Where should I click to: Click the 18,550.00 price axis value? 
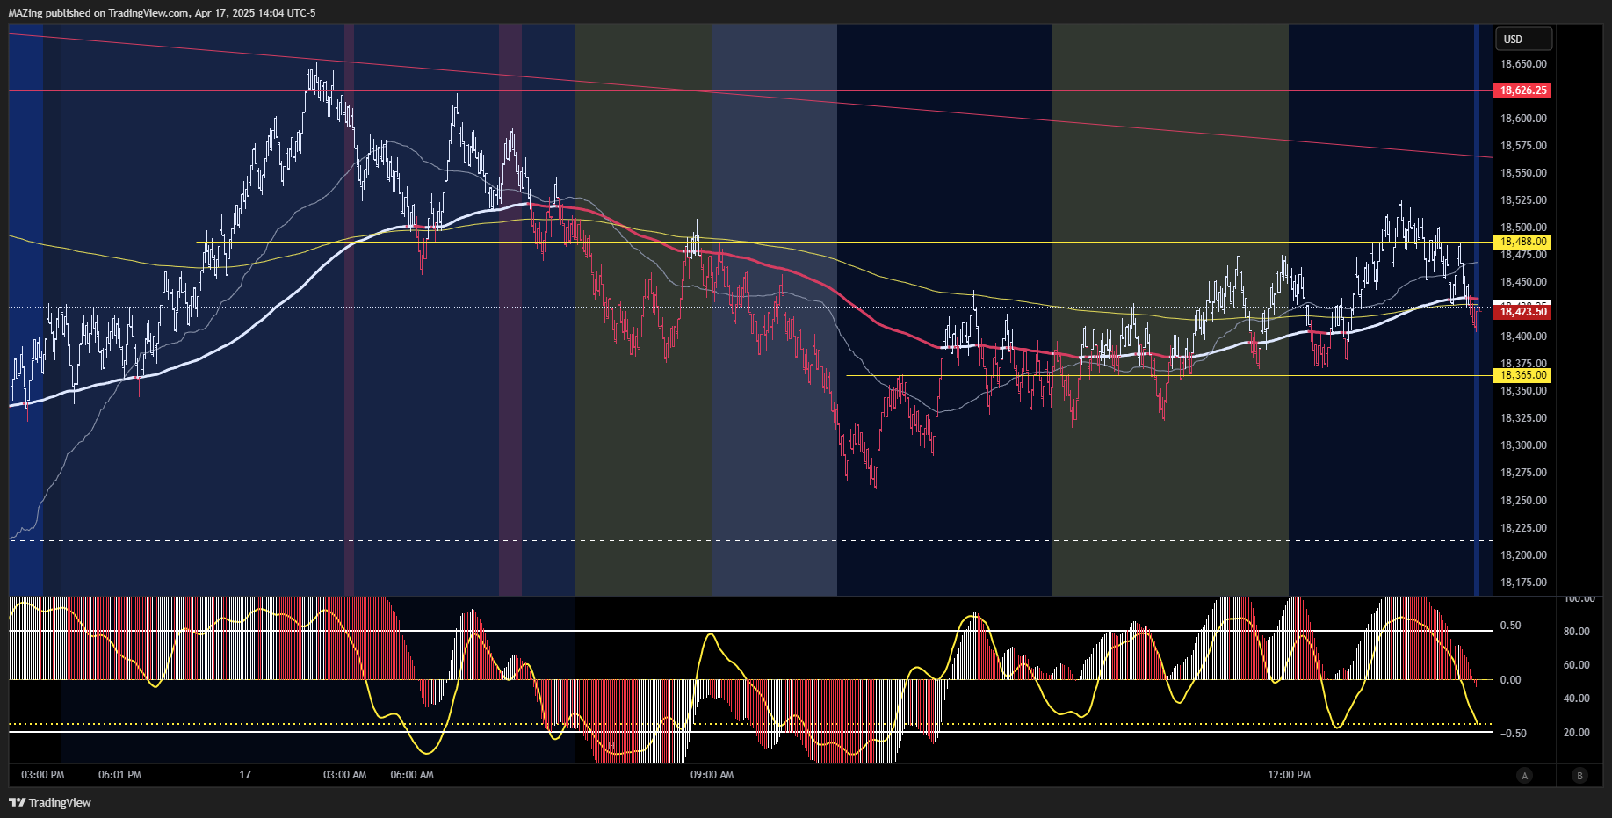pos(1523,173)
